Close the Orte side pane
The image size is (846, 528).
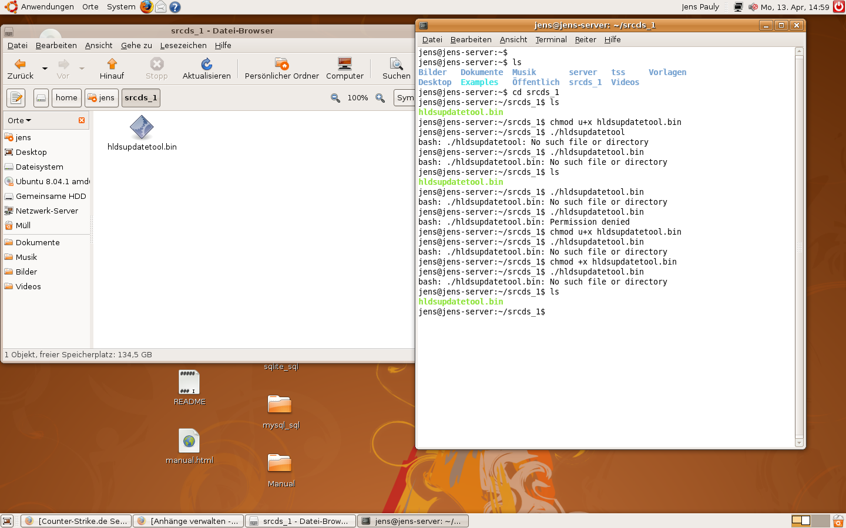click(82, 120)
